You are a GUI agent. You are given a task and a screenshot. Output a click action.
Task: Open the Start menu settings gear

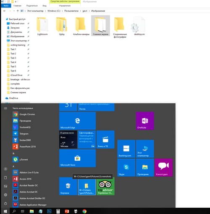(5, 195)
